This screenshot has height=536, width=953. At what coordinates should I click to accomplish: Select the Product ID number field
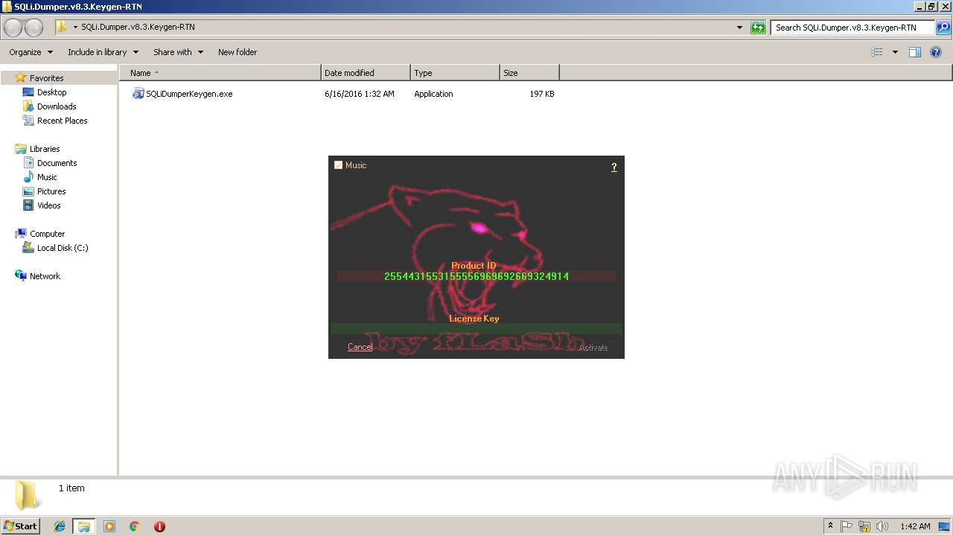[x=476, y=276]
